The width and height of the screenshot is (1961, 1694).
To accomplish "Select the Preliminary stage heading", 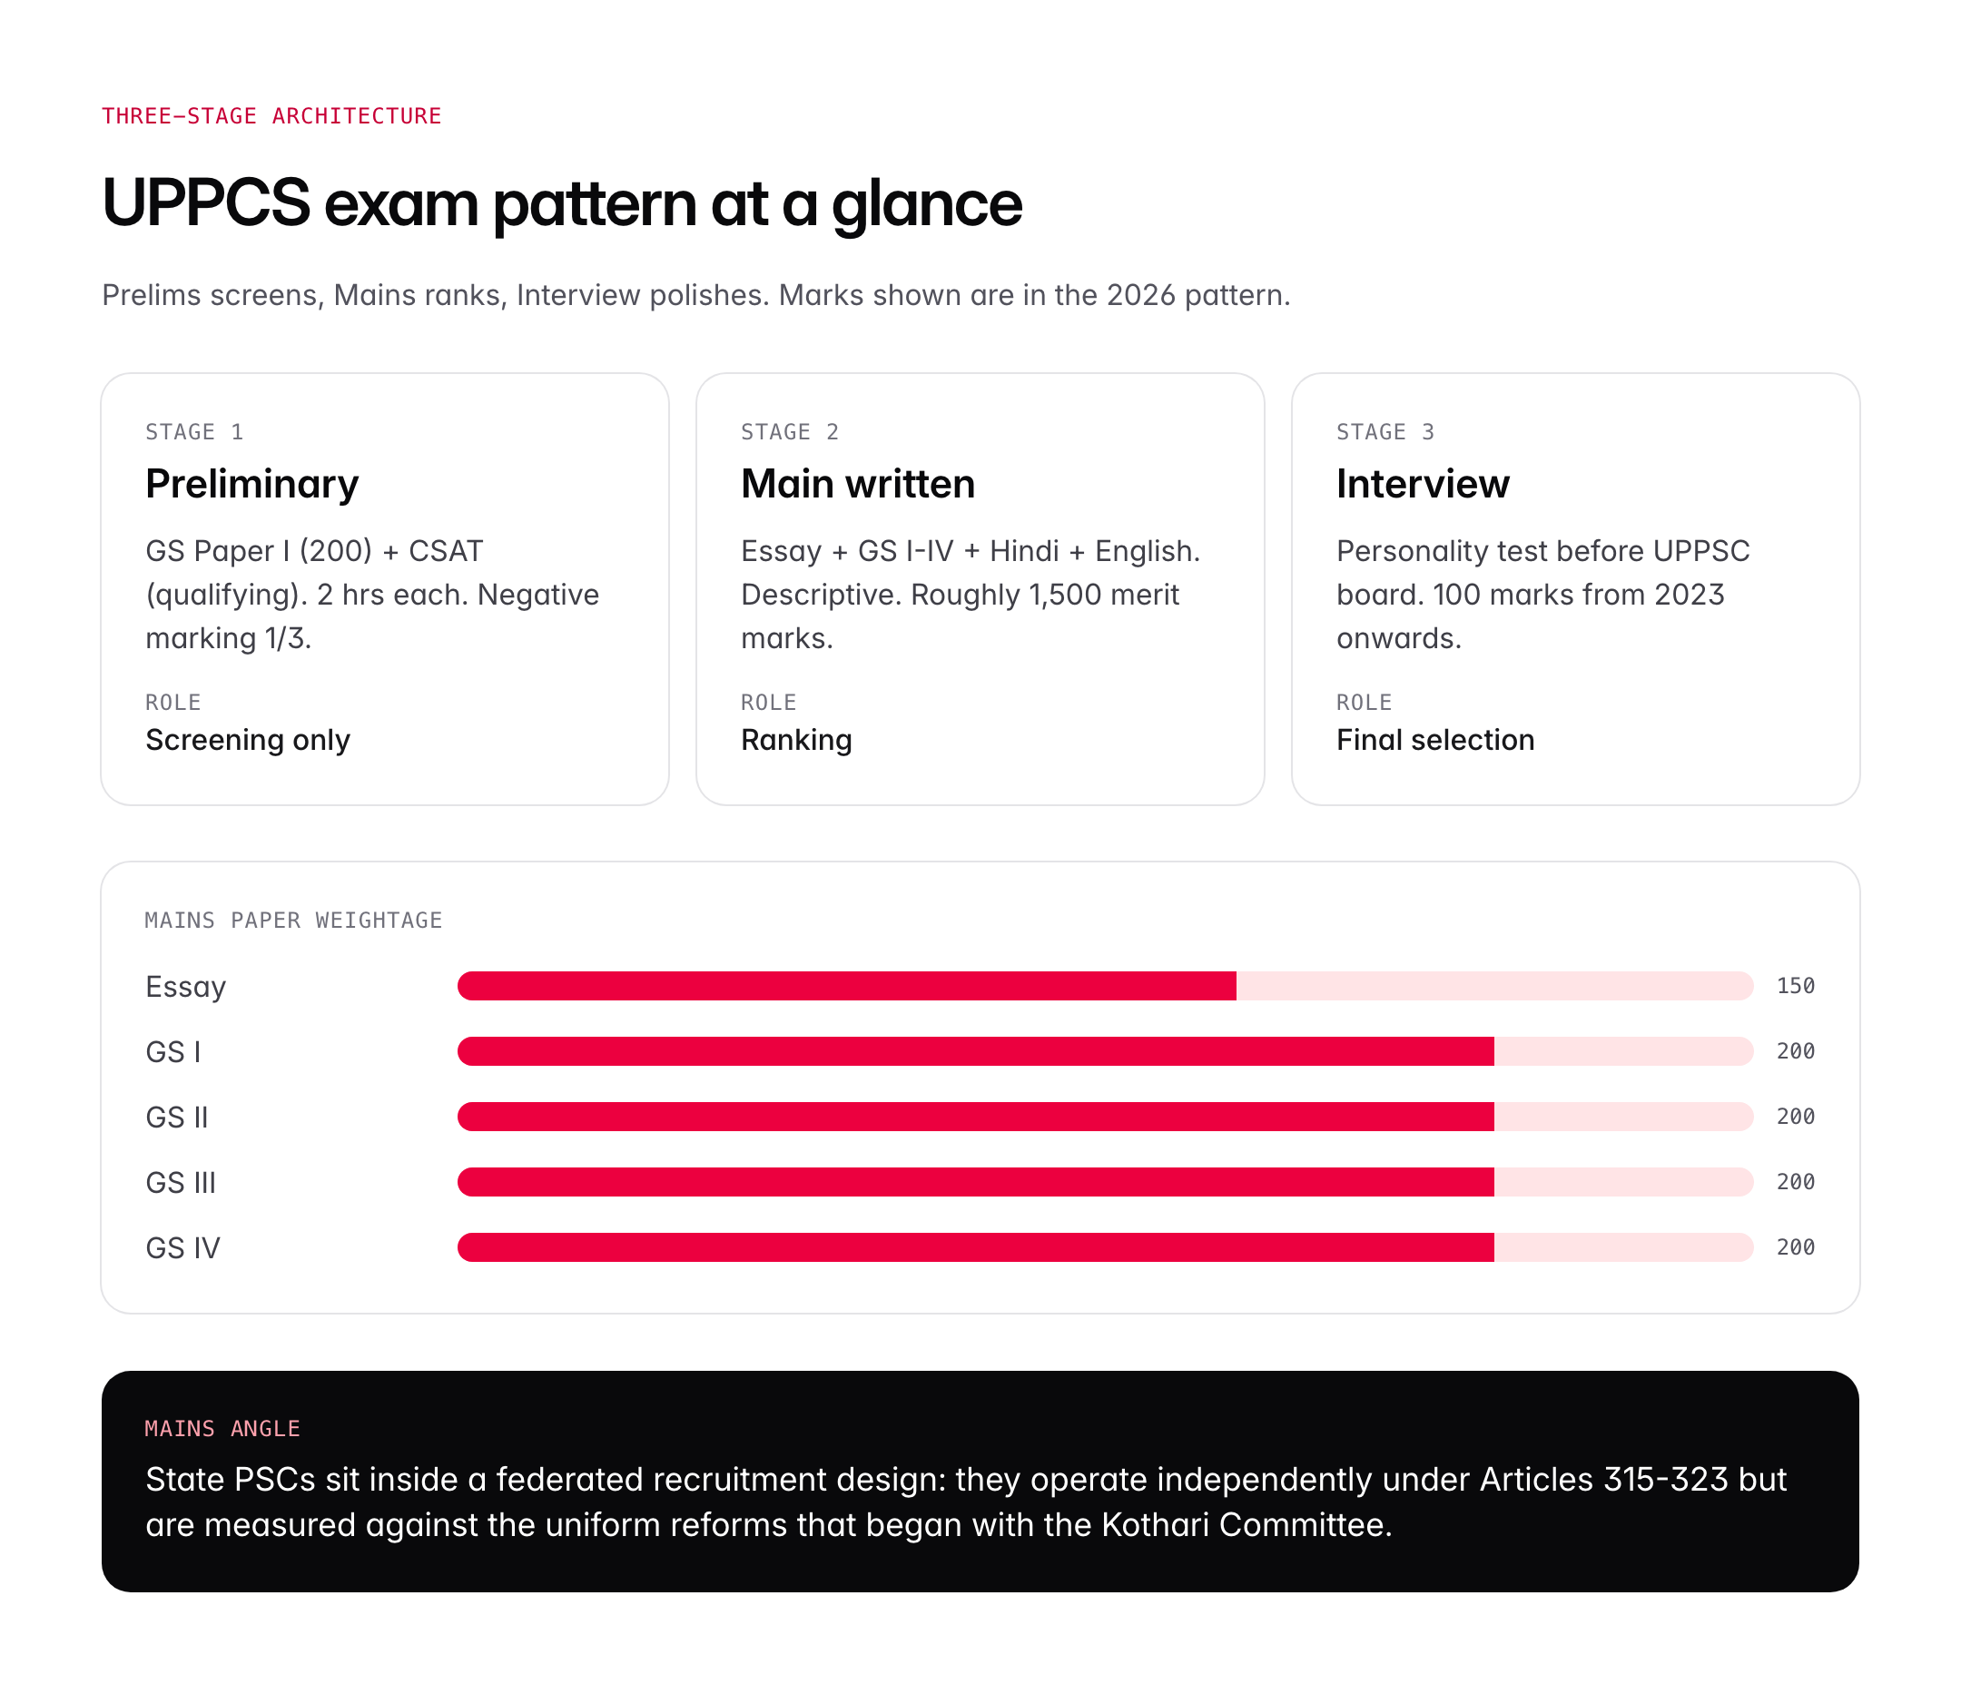I will point(251,484).
